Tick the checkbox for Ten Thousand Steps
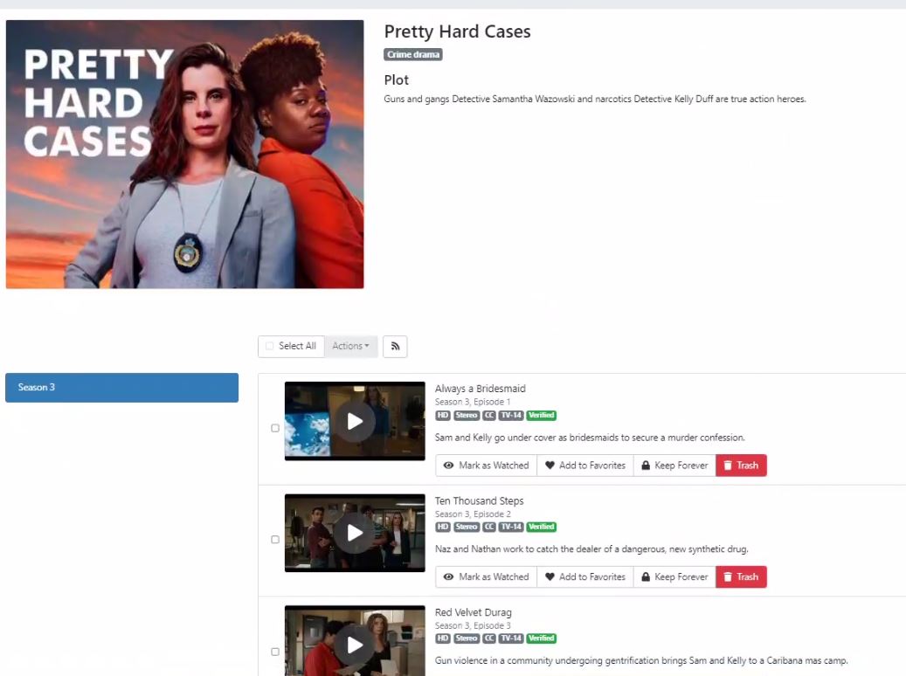The image size is (906, 676). point(275,540)
